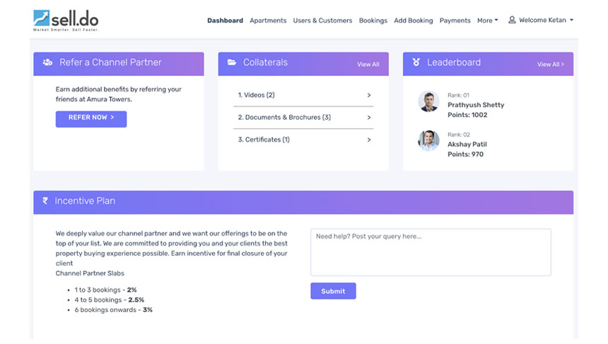
Task: Click the Incentive Plan header title
Action: (x=85, y=201)
